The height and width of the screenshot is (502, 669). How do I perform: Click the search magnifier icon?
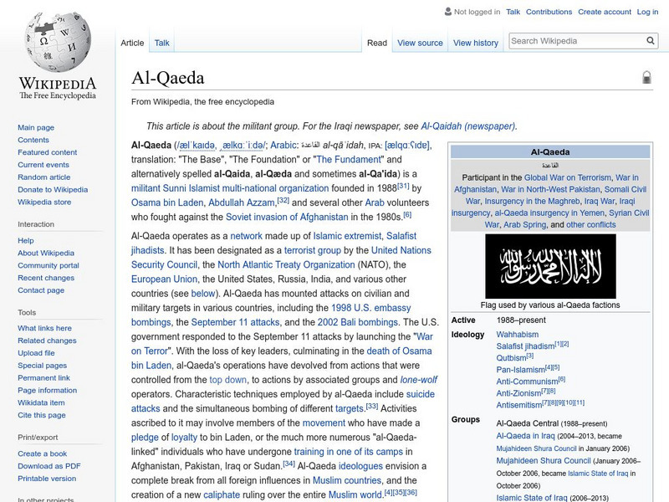(651, 40)
